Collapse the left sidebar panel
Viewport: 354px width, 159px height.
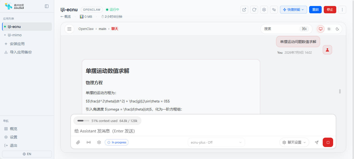pyautogui.click(x=47, y=6)
